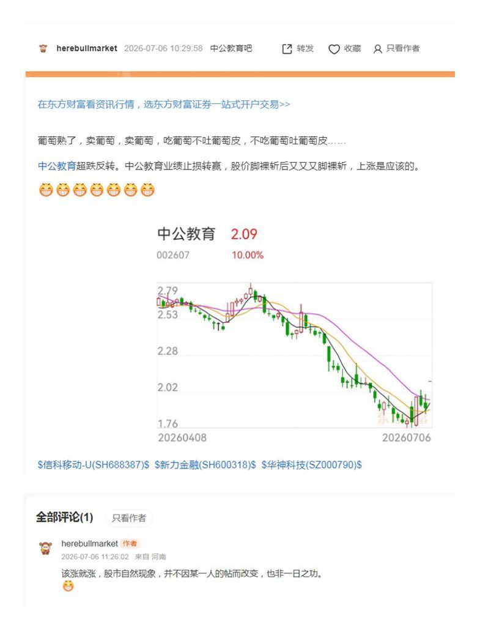
Task: Toggle 只看作者 filter in comments section
Action: [x=129, y=518]
